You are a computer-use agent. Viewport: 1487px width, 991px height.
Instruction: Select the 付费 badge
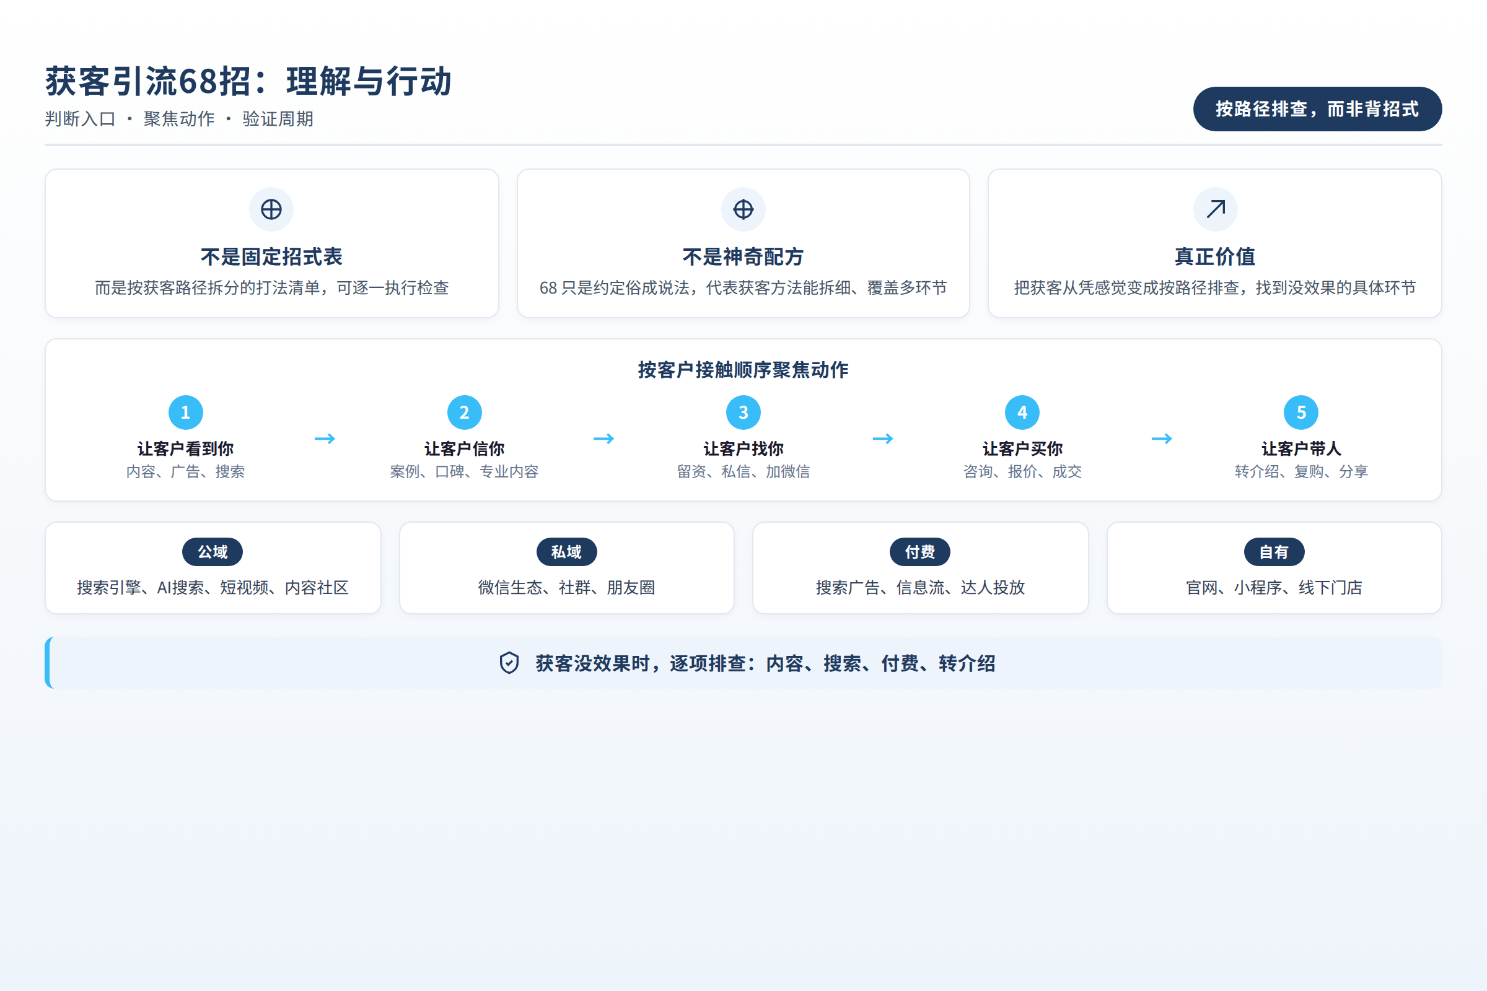[920, 552]
